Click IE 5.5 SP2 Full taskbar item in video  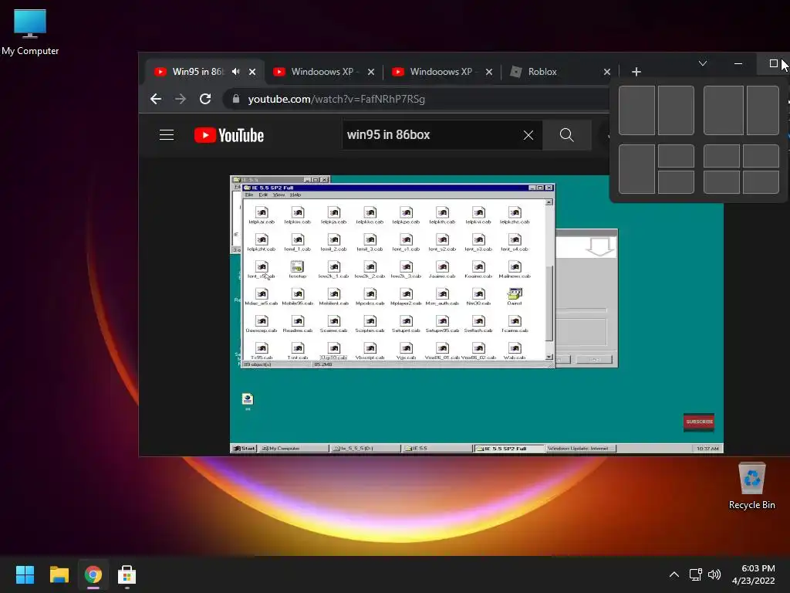click(509, 449)
